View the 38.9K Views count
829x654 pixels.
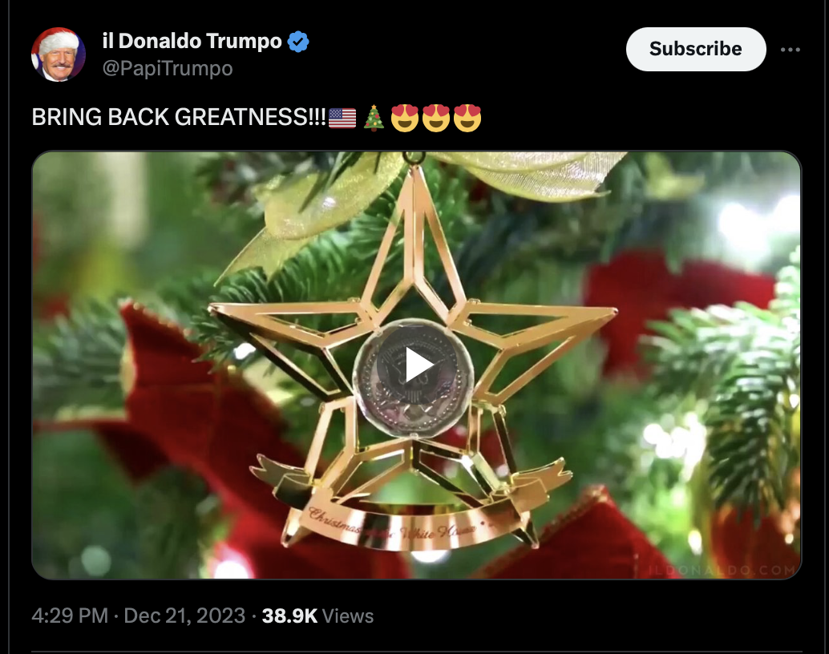coord(317,616)
